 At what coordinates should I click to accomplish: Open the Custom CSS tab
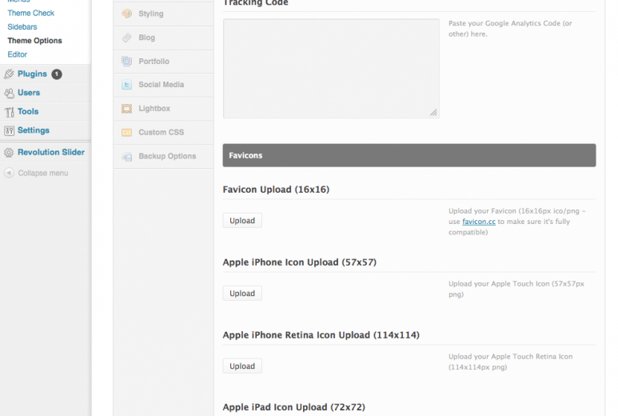point(163,133)
